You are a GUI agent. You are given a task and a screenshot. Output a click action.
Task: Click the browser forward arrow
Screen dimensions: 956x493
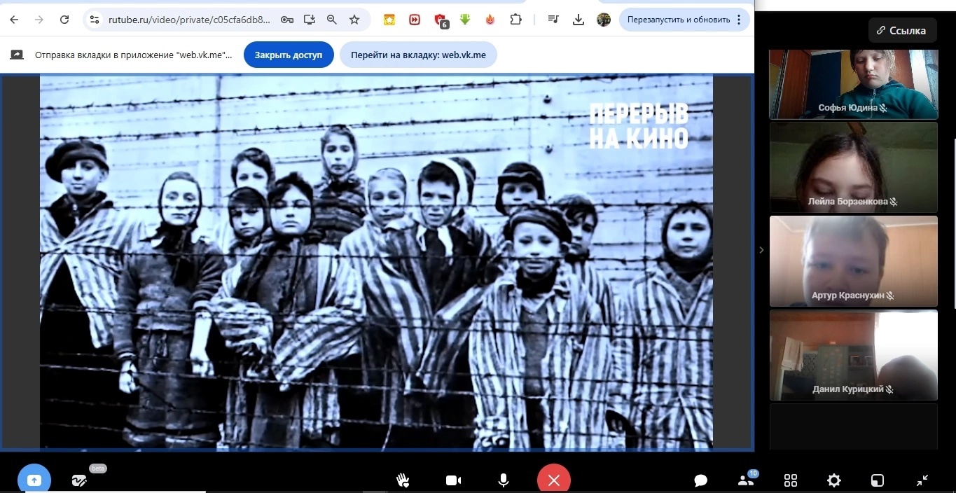click(39, 20)
